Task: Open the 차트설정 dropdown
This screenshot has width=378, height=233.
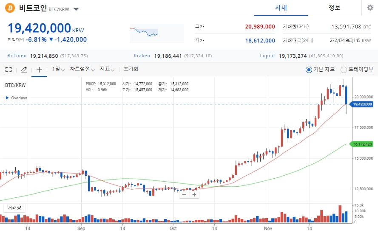Action: click(82, 69)
